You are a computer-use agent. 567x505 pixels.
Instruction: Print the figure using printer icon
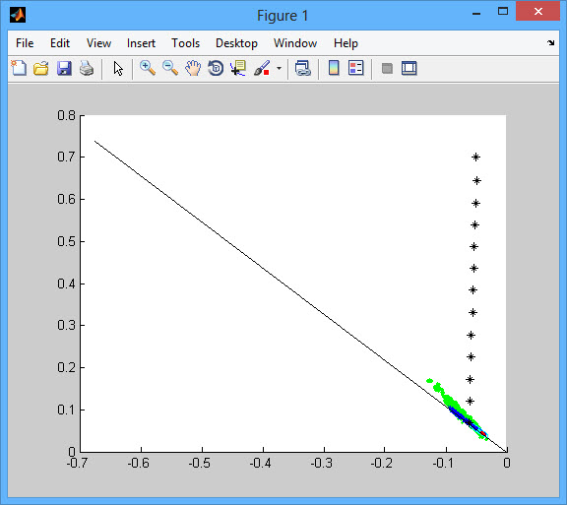(x=87, y=68)
